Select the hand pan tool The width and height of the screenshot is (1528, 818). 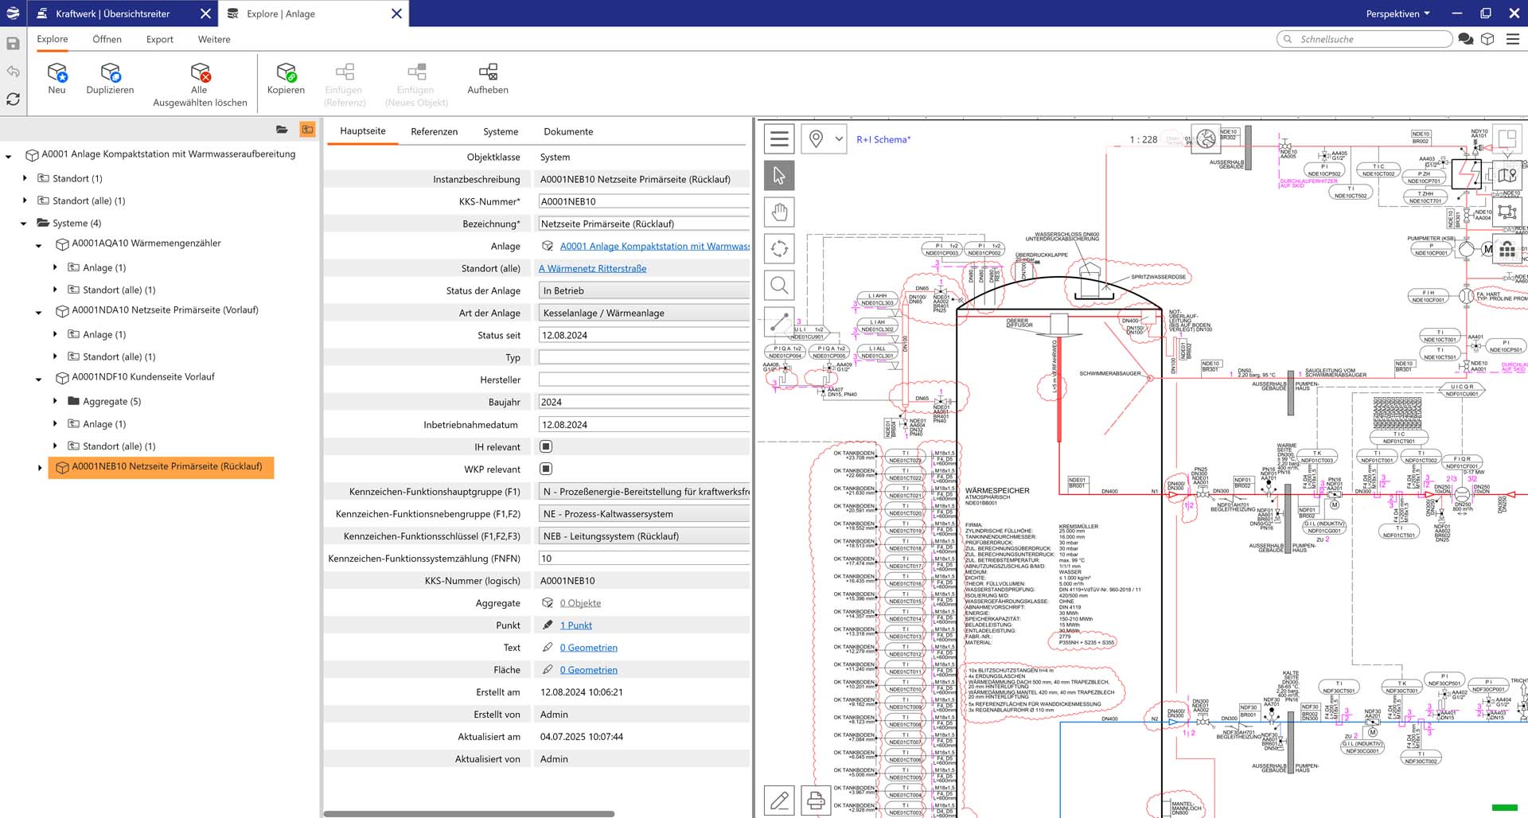[779, 212]
